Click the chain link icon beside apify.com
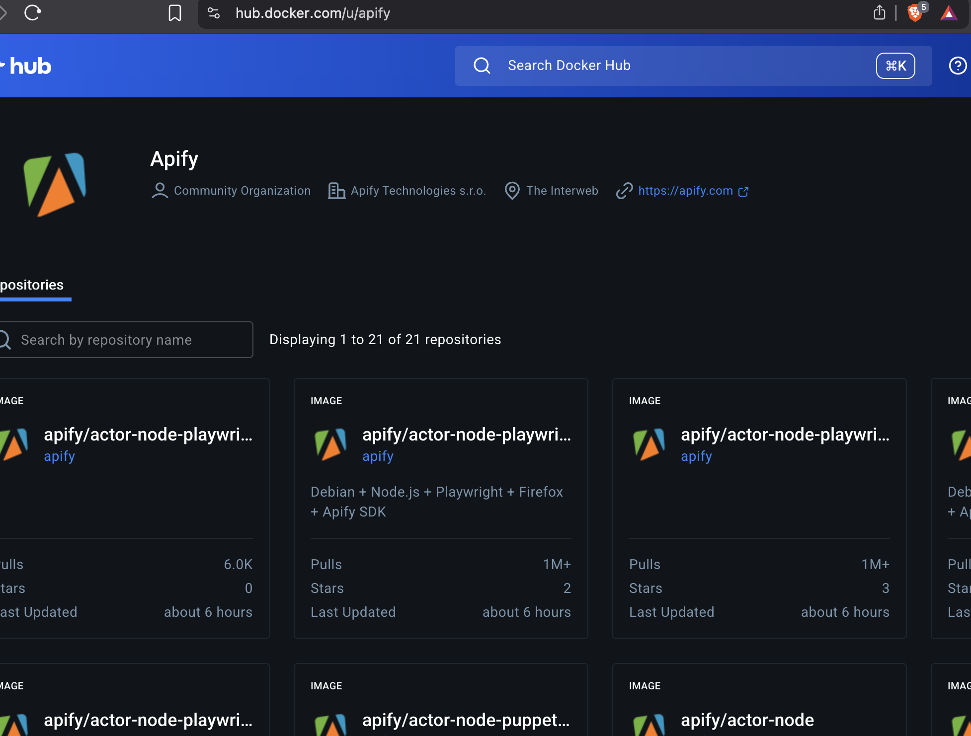The height and width of the screenshot is (736, 971). [x=624, y=191]
